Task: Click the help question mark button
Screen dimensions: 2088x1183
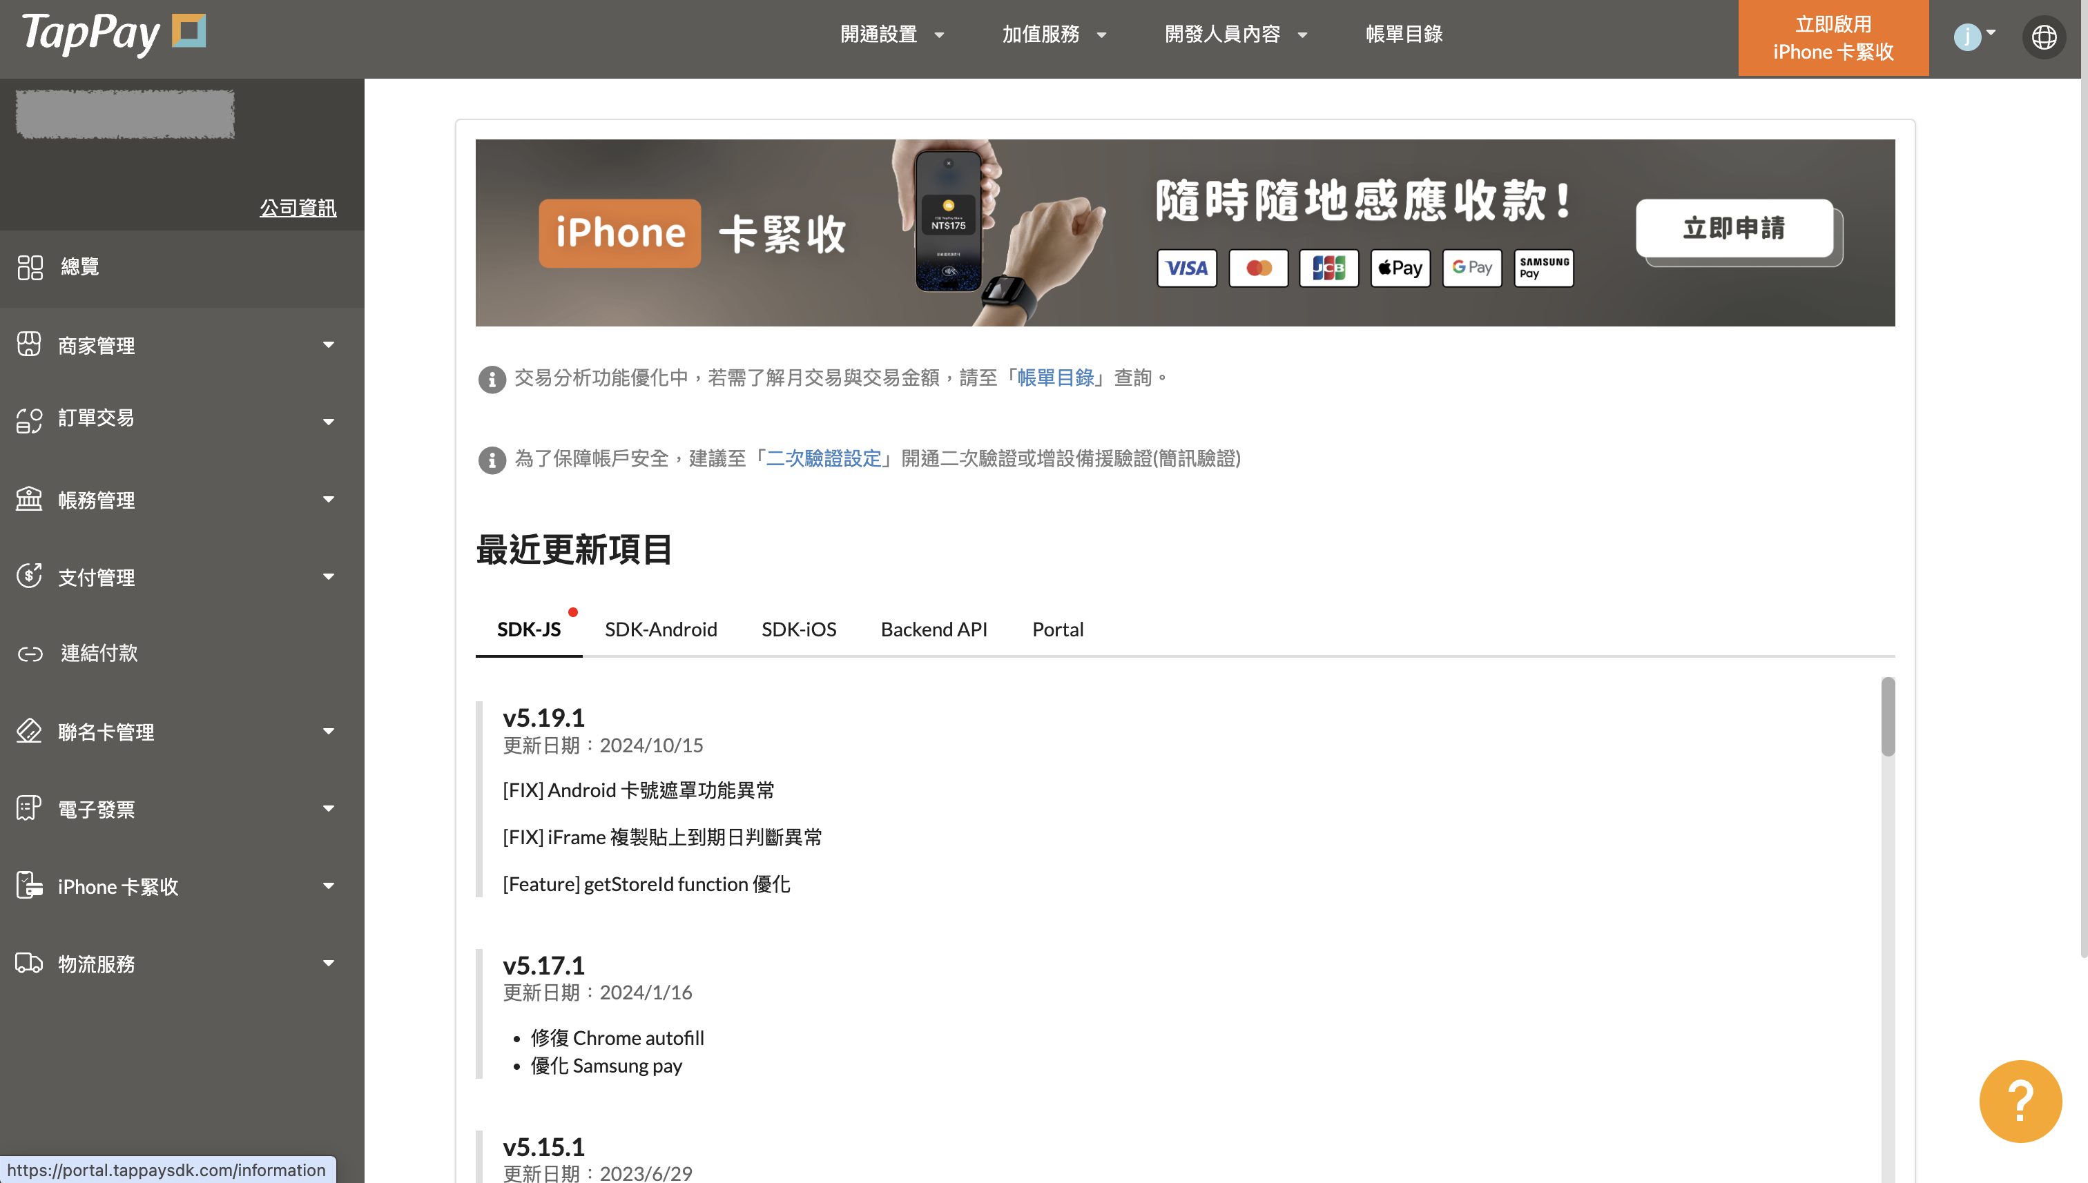Action: tap(2020, 1101)
